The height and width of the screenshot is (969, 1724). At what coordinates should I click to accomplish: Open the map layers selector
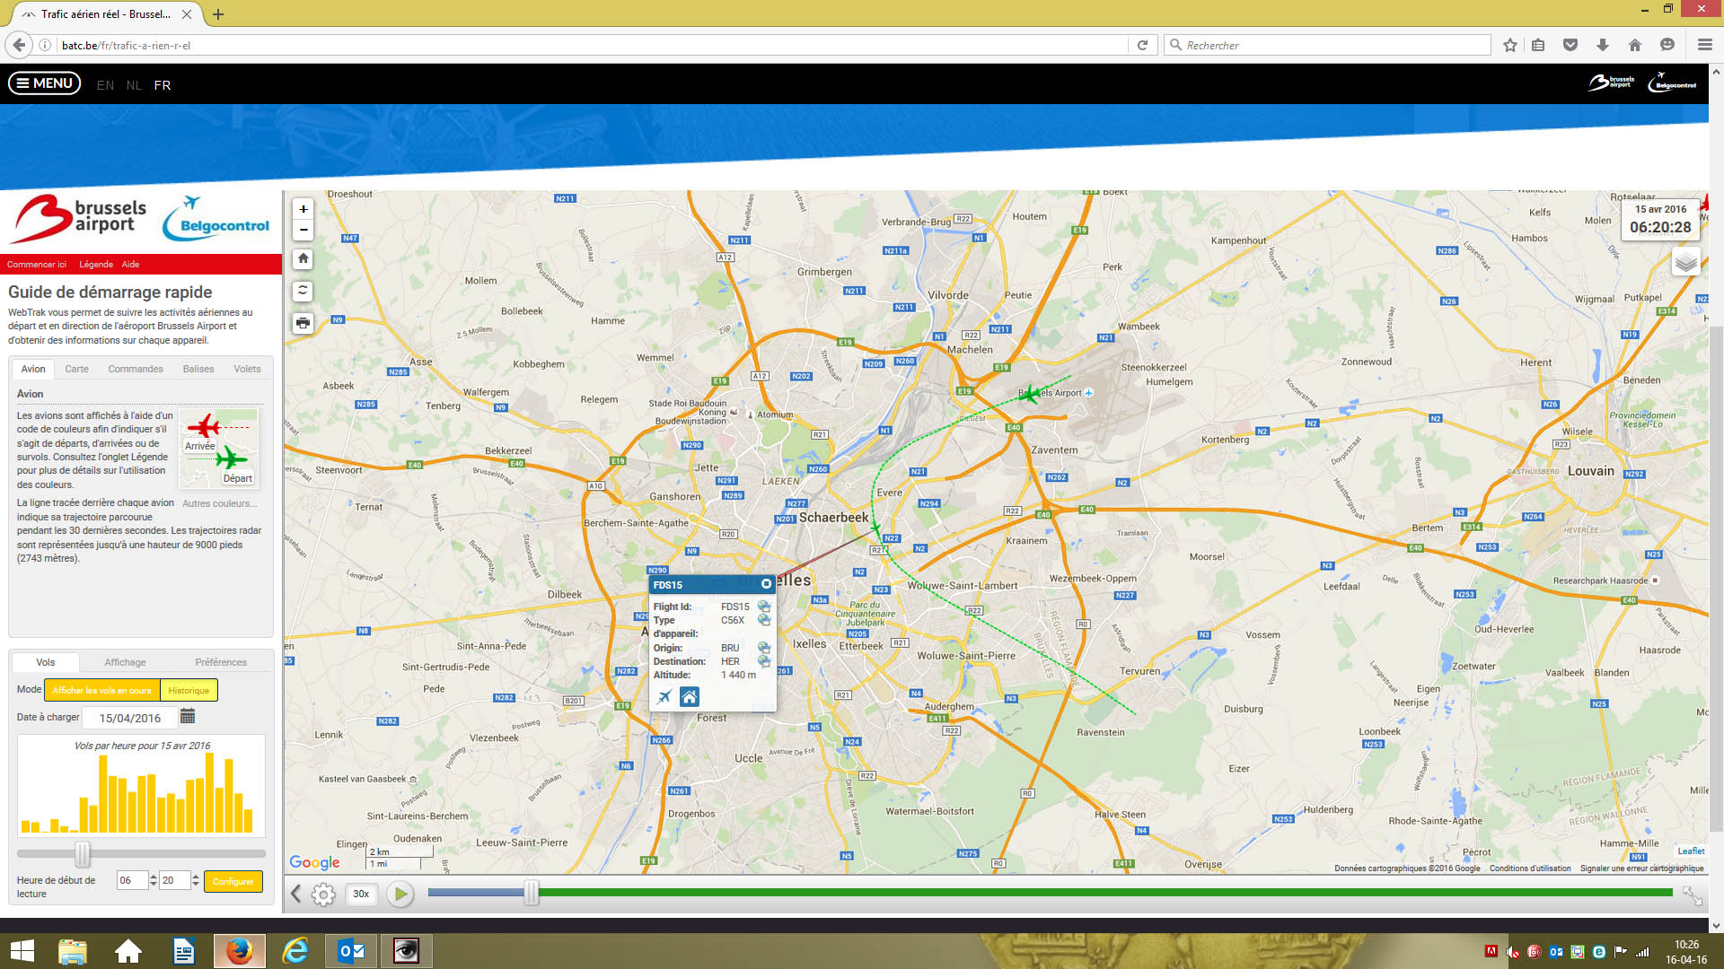click(1685, 263)
